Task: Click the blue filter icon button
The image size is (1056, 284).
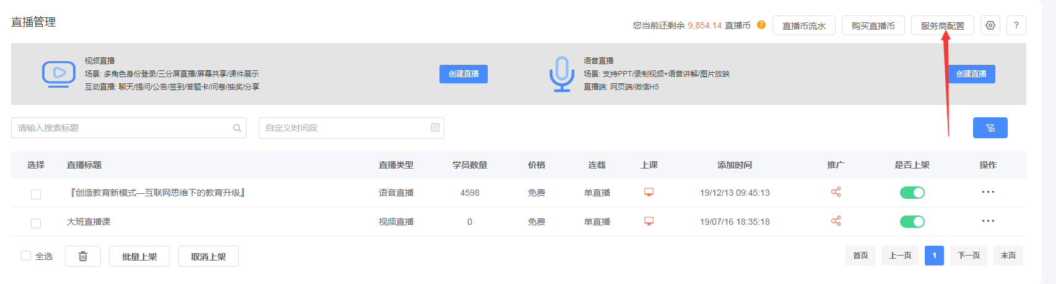Action: [990, 128]
